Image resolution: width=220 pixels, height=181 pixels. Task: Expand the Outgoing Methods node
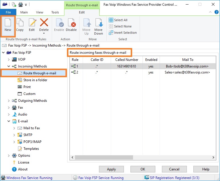point(9,101)
